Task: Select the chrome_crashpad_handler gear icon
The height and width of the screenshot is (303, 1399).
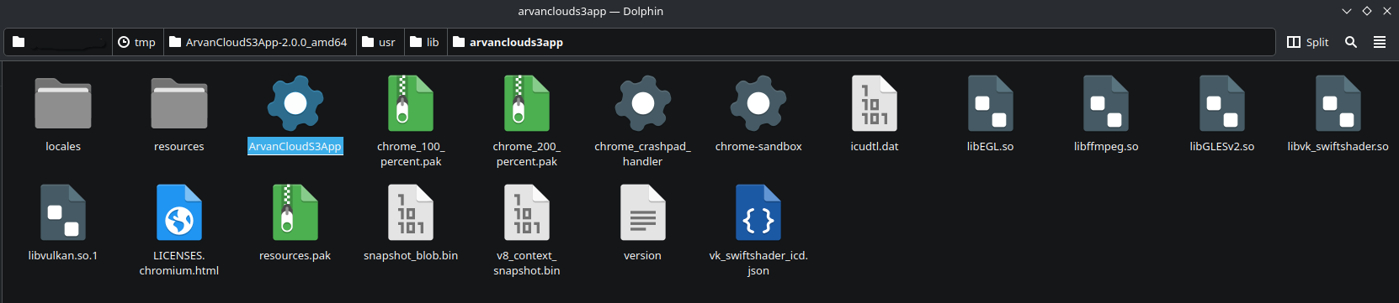Action: (643, 103)
